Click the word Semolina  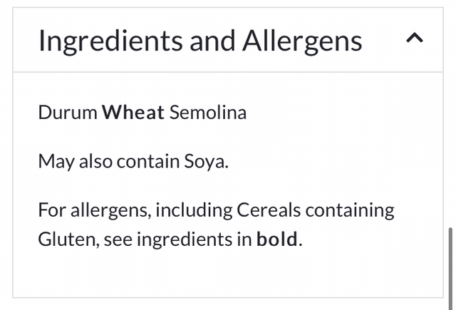208,113
